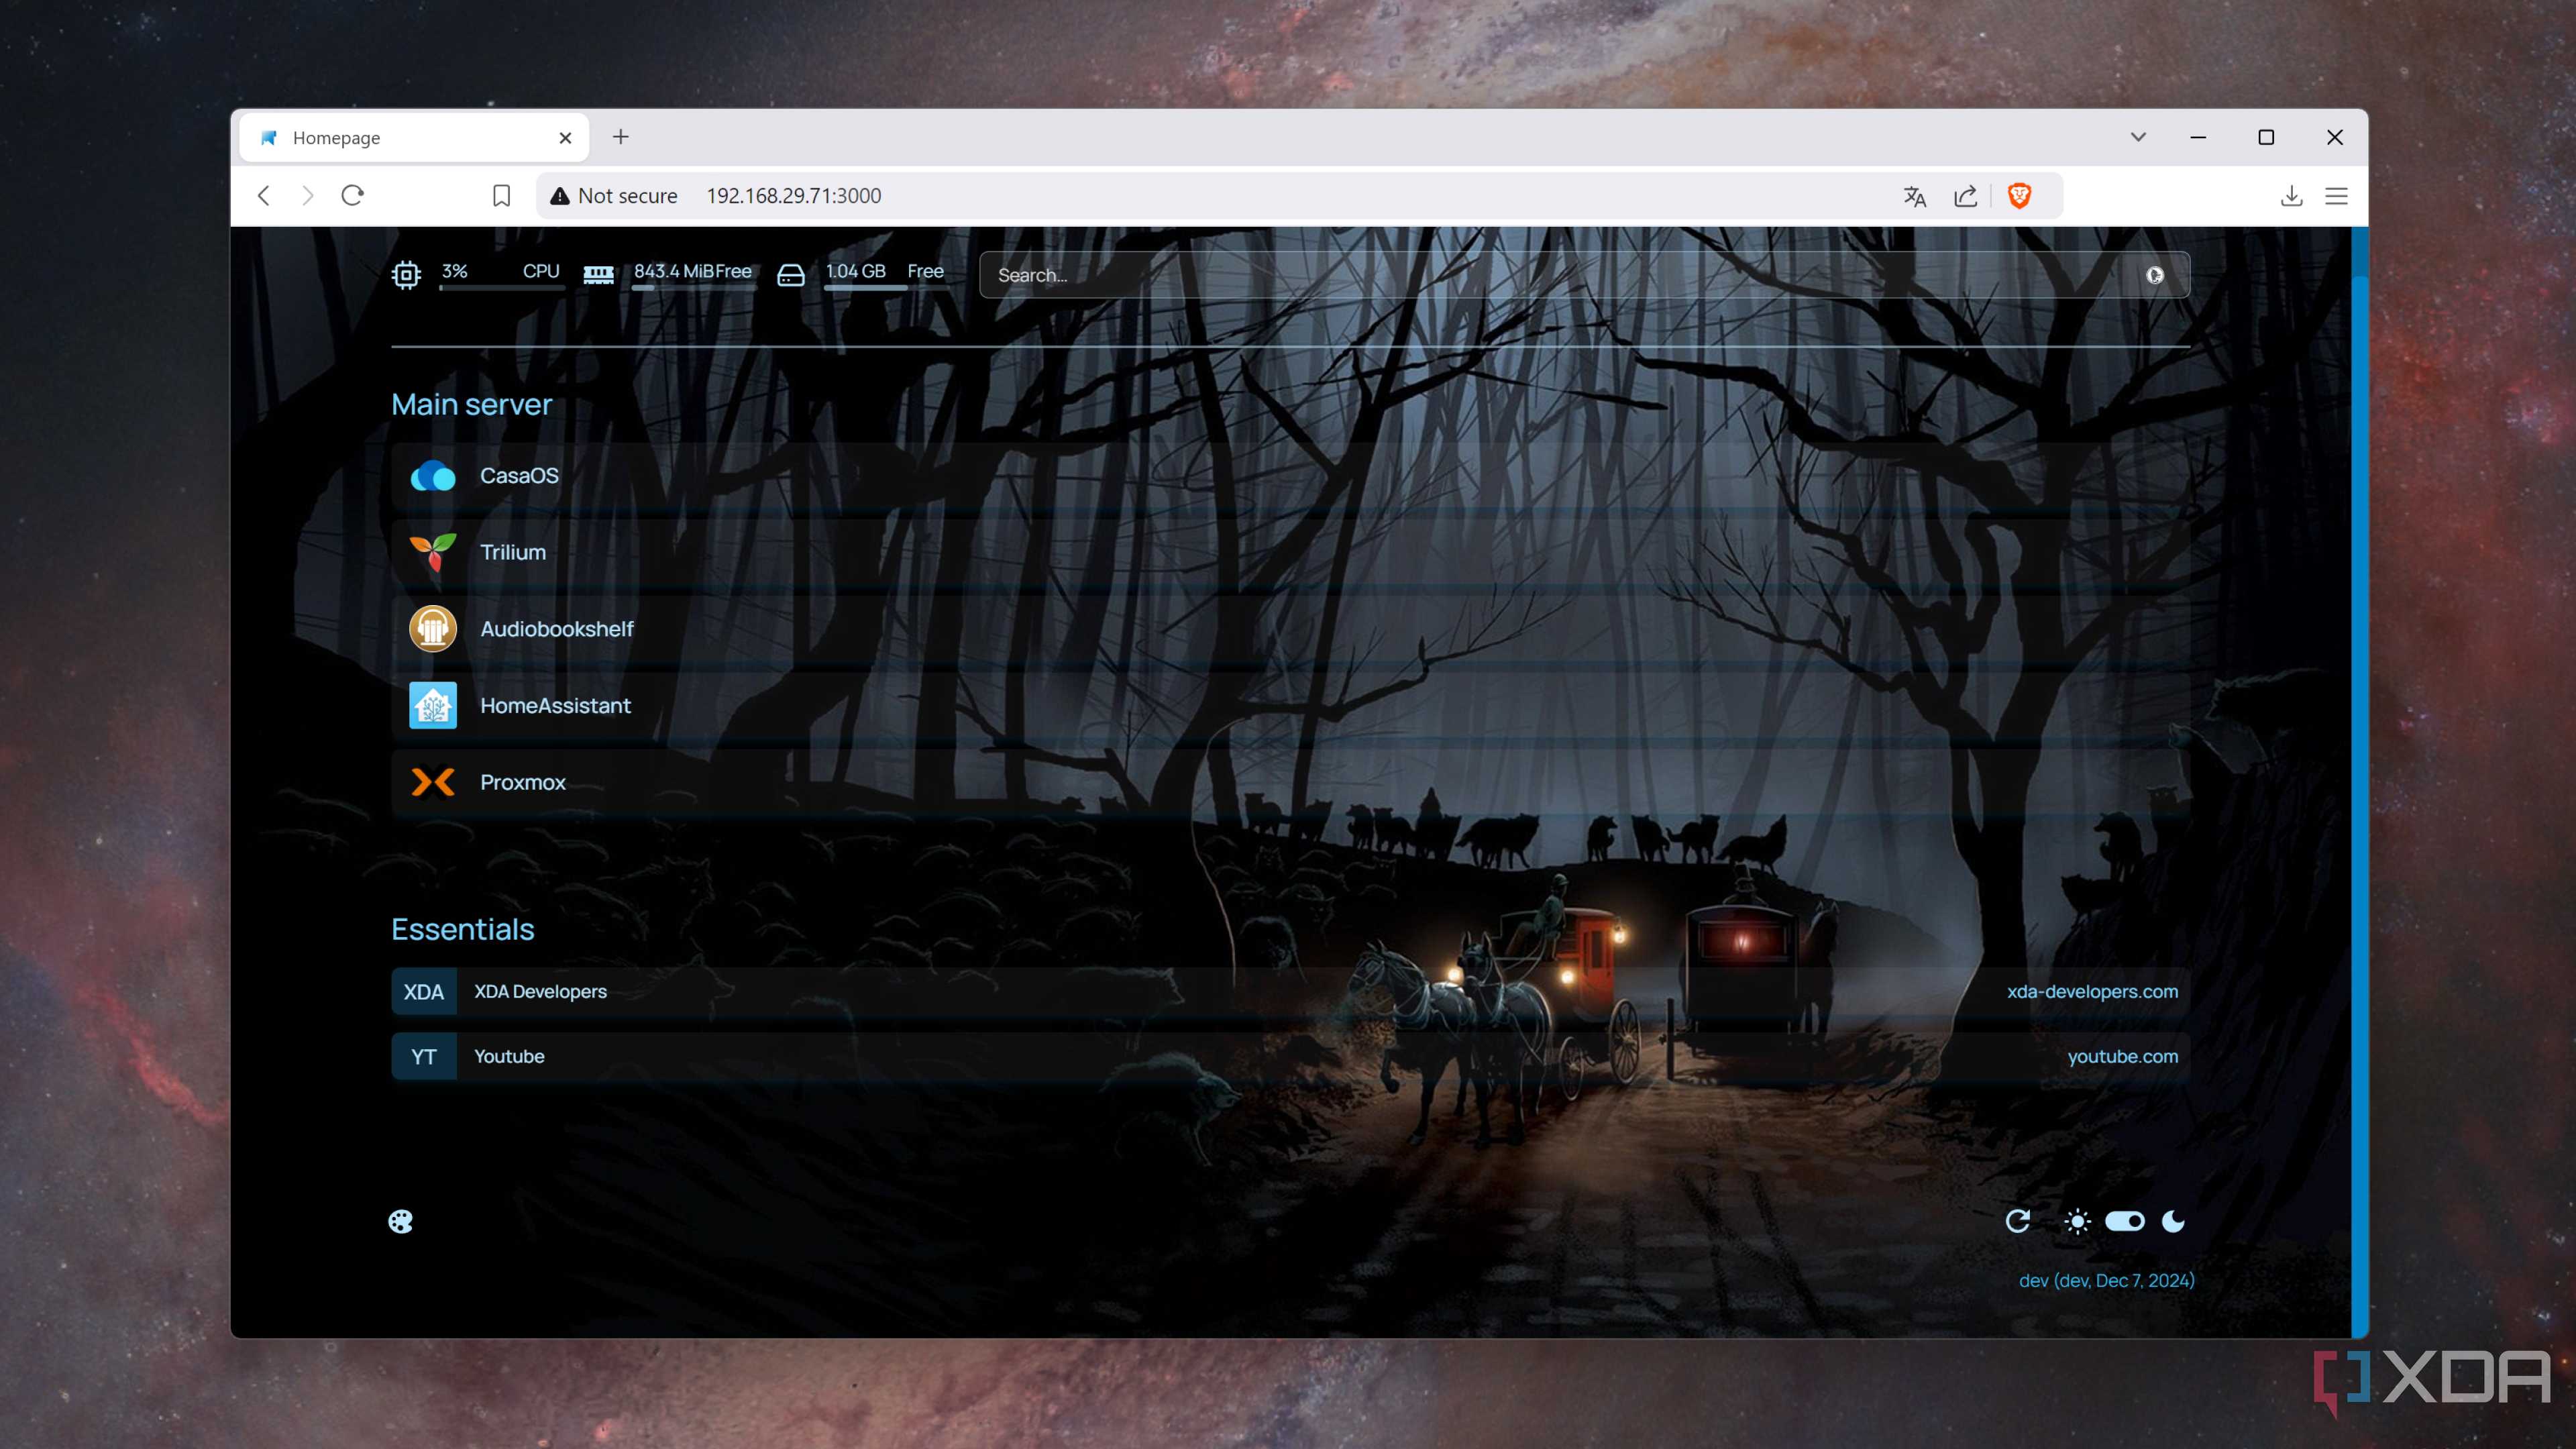Click the browser forward arrow
Screen dimensions: 2576x1449
click(x=307, y=195)
